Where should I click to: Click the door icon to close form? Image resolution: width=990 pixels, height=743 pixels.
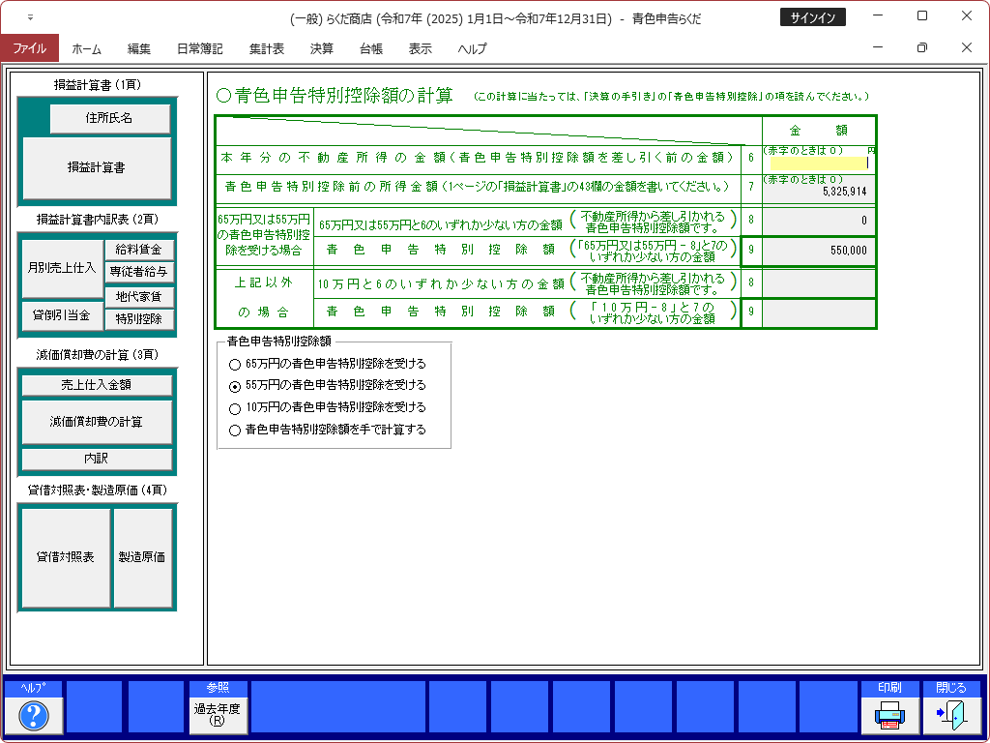pyautogui.click(x=951, y=716)
